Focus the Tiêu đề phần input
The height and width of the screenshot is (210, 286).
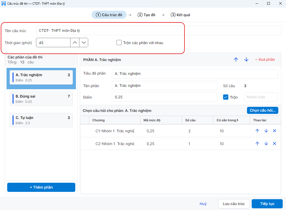[x=195, y=74]
